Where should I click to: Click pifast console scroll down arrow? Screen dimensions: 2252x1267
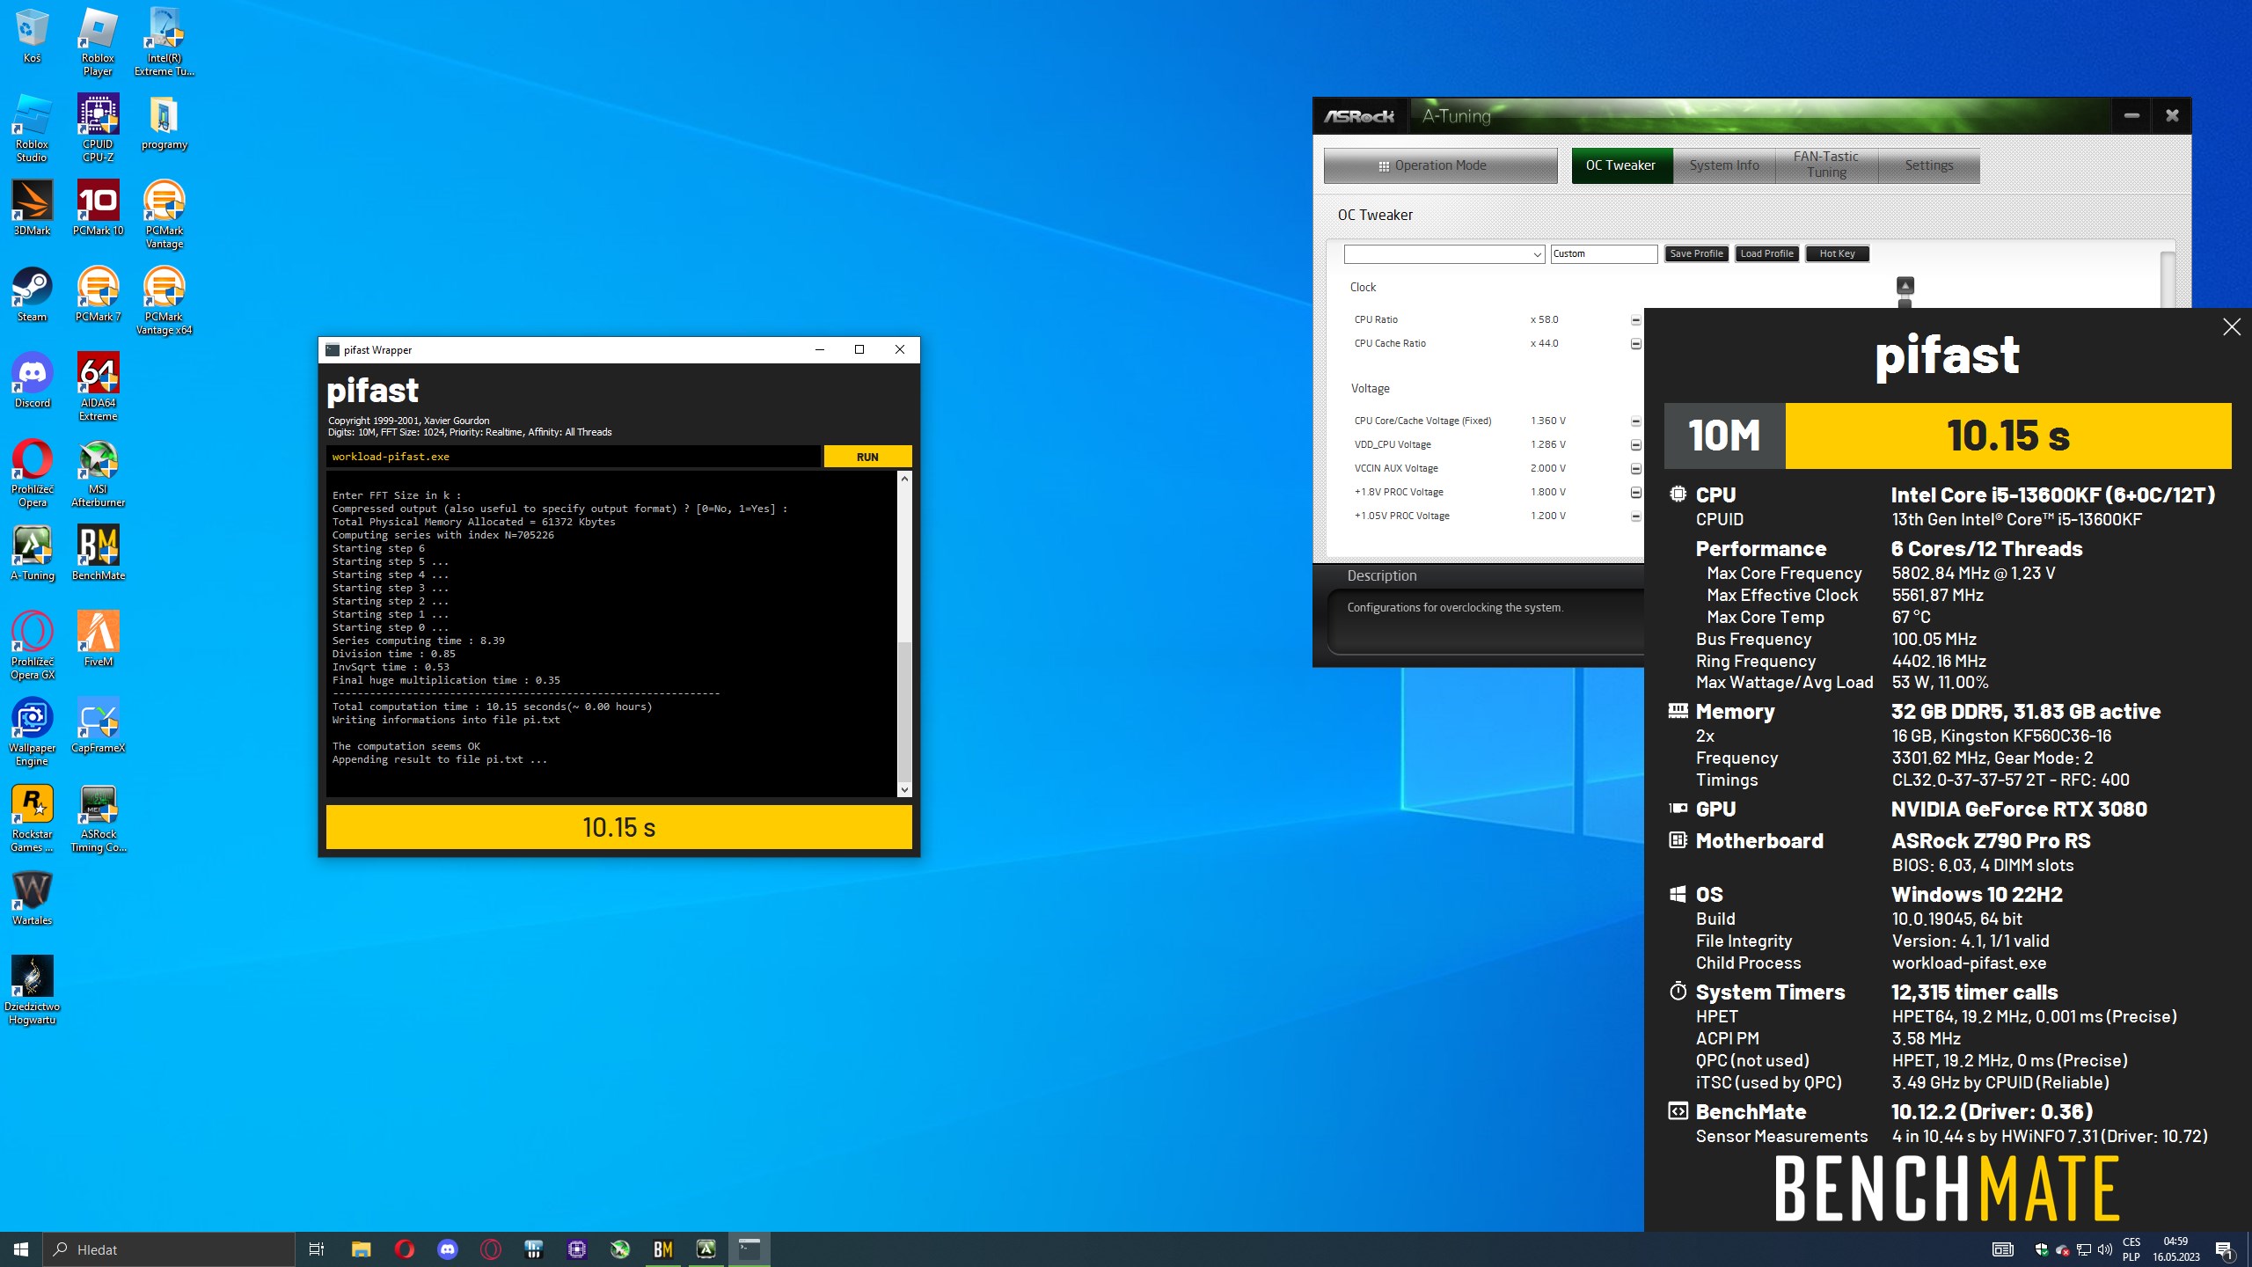tap(904, 789)
